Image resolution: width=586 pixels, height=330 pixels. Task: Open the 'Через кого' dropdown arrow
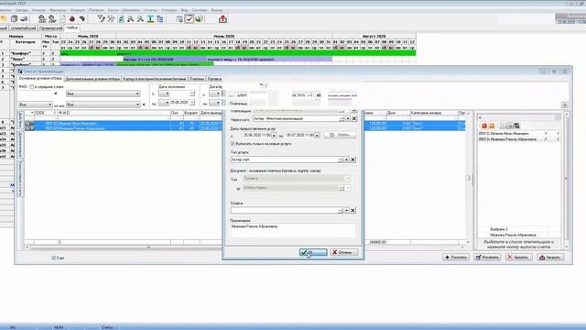click(x=348, y=118)
